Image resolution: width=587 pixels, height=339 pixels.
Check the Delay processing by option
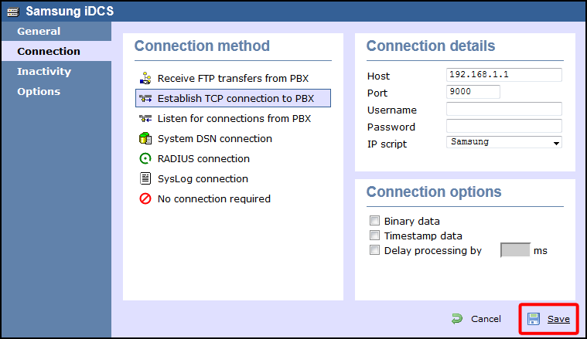[375, 250]
